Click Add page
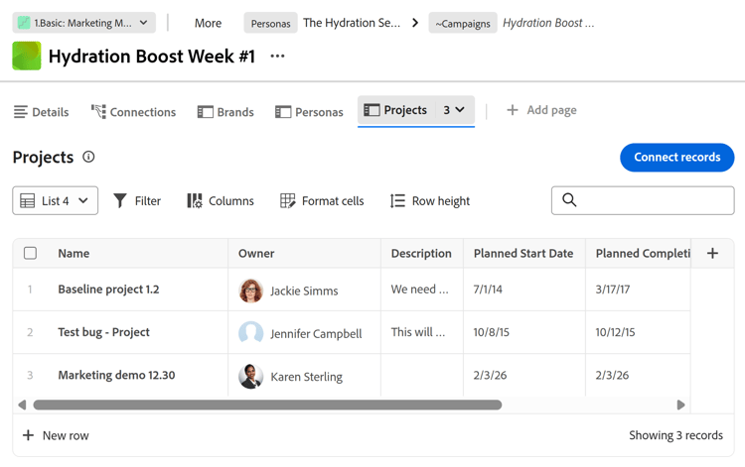The width and height of the screenshot is (745, 467). 541,110
